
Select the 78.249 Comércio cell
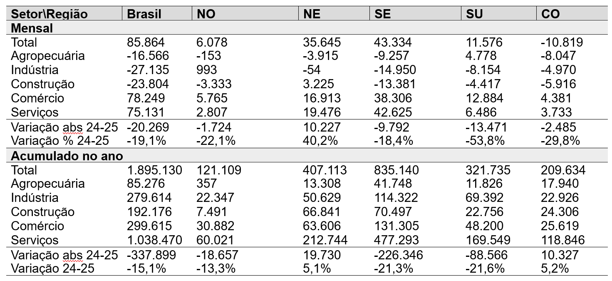(146, 98)
